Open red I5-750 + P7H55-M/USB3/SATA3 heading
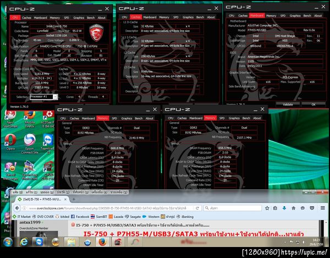This screenshot has width=330, height=258. 194,234
